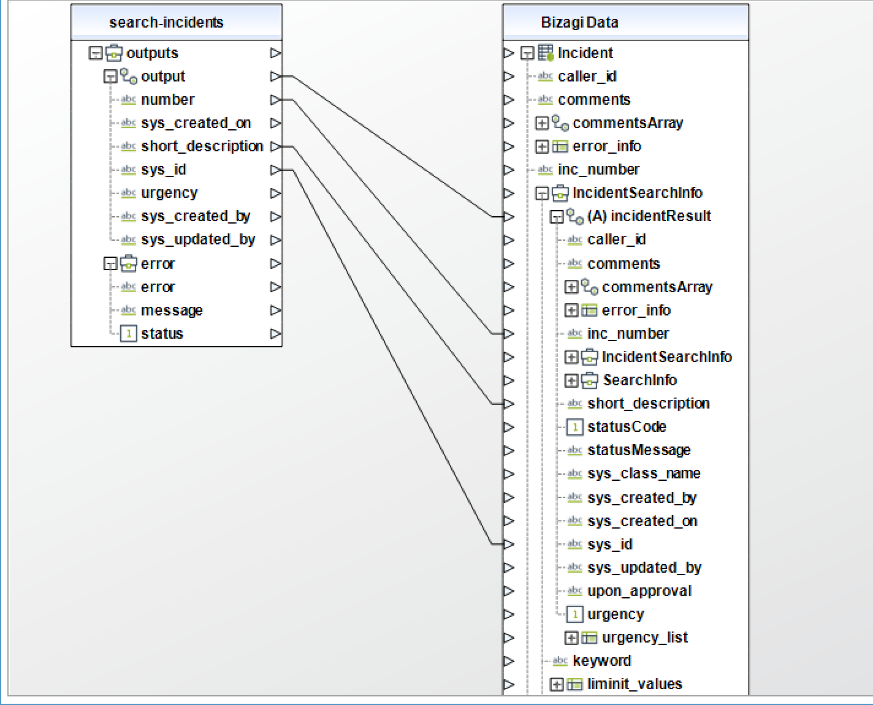Click the liminit_values table icon
873x705 pixels.
click(575, 684)
